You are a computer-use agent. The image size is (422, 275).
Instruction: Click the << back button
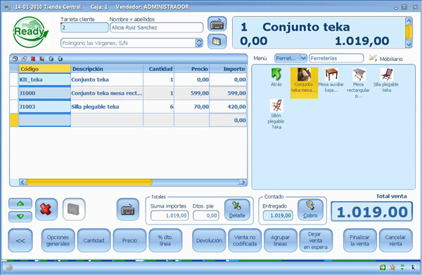tap(20, 241)
